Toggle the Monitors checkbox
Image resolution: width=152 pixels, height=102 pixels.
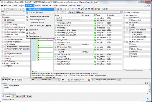(130, 52)
